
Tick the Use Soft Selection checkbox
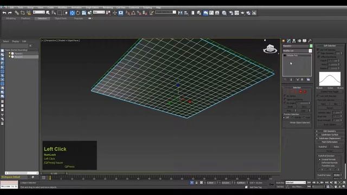pos(318,50)
